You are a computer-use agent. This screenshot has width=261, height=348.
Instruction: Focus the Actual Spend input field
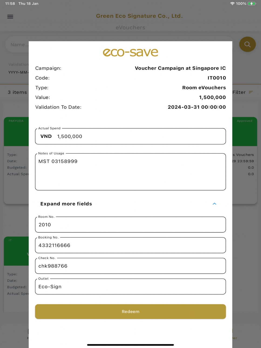[x=130, y=136]
